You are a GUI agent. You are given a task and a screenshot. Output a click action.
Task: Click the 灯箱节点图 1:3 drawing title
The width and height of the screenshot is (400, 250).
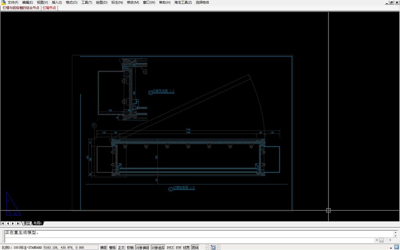click(163, 91)
